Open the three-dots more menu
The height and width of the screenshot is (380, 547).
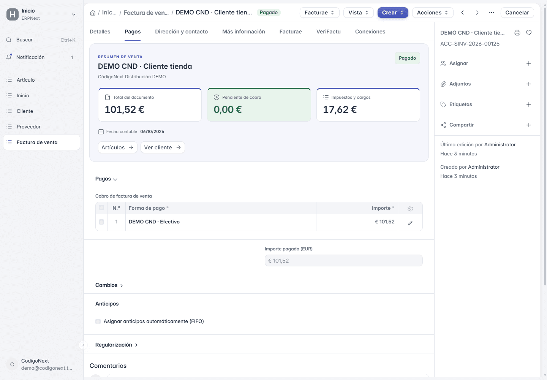pos(492,13)
